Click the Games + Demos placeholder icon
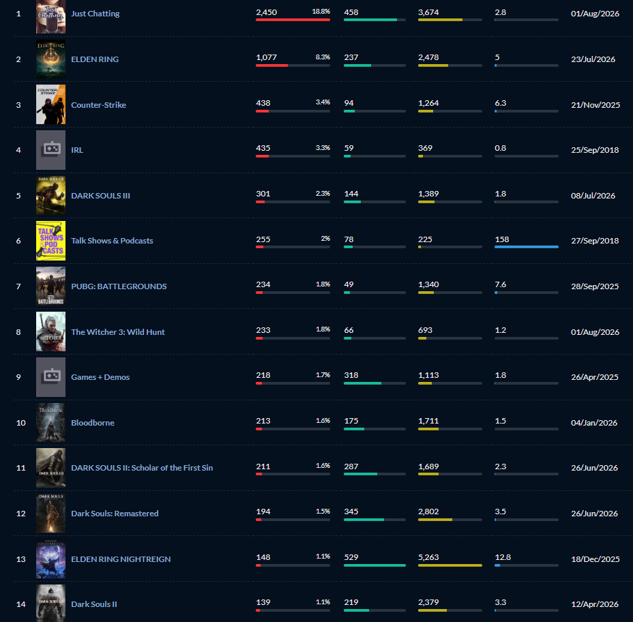This screenshot has height=622, width=633. tap(50, 377)
